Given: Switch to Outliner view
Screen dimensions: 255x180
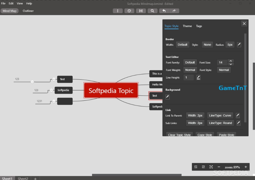Looking at the screenshot, I should coord(28,11).
